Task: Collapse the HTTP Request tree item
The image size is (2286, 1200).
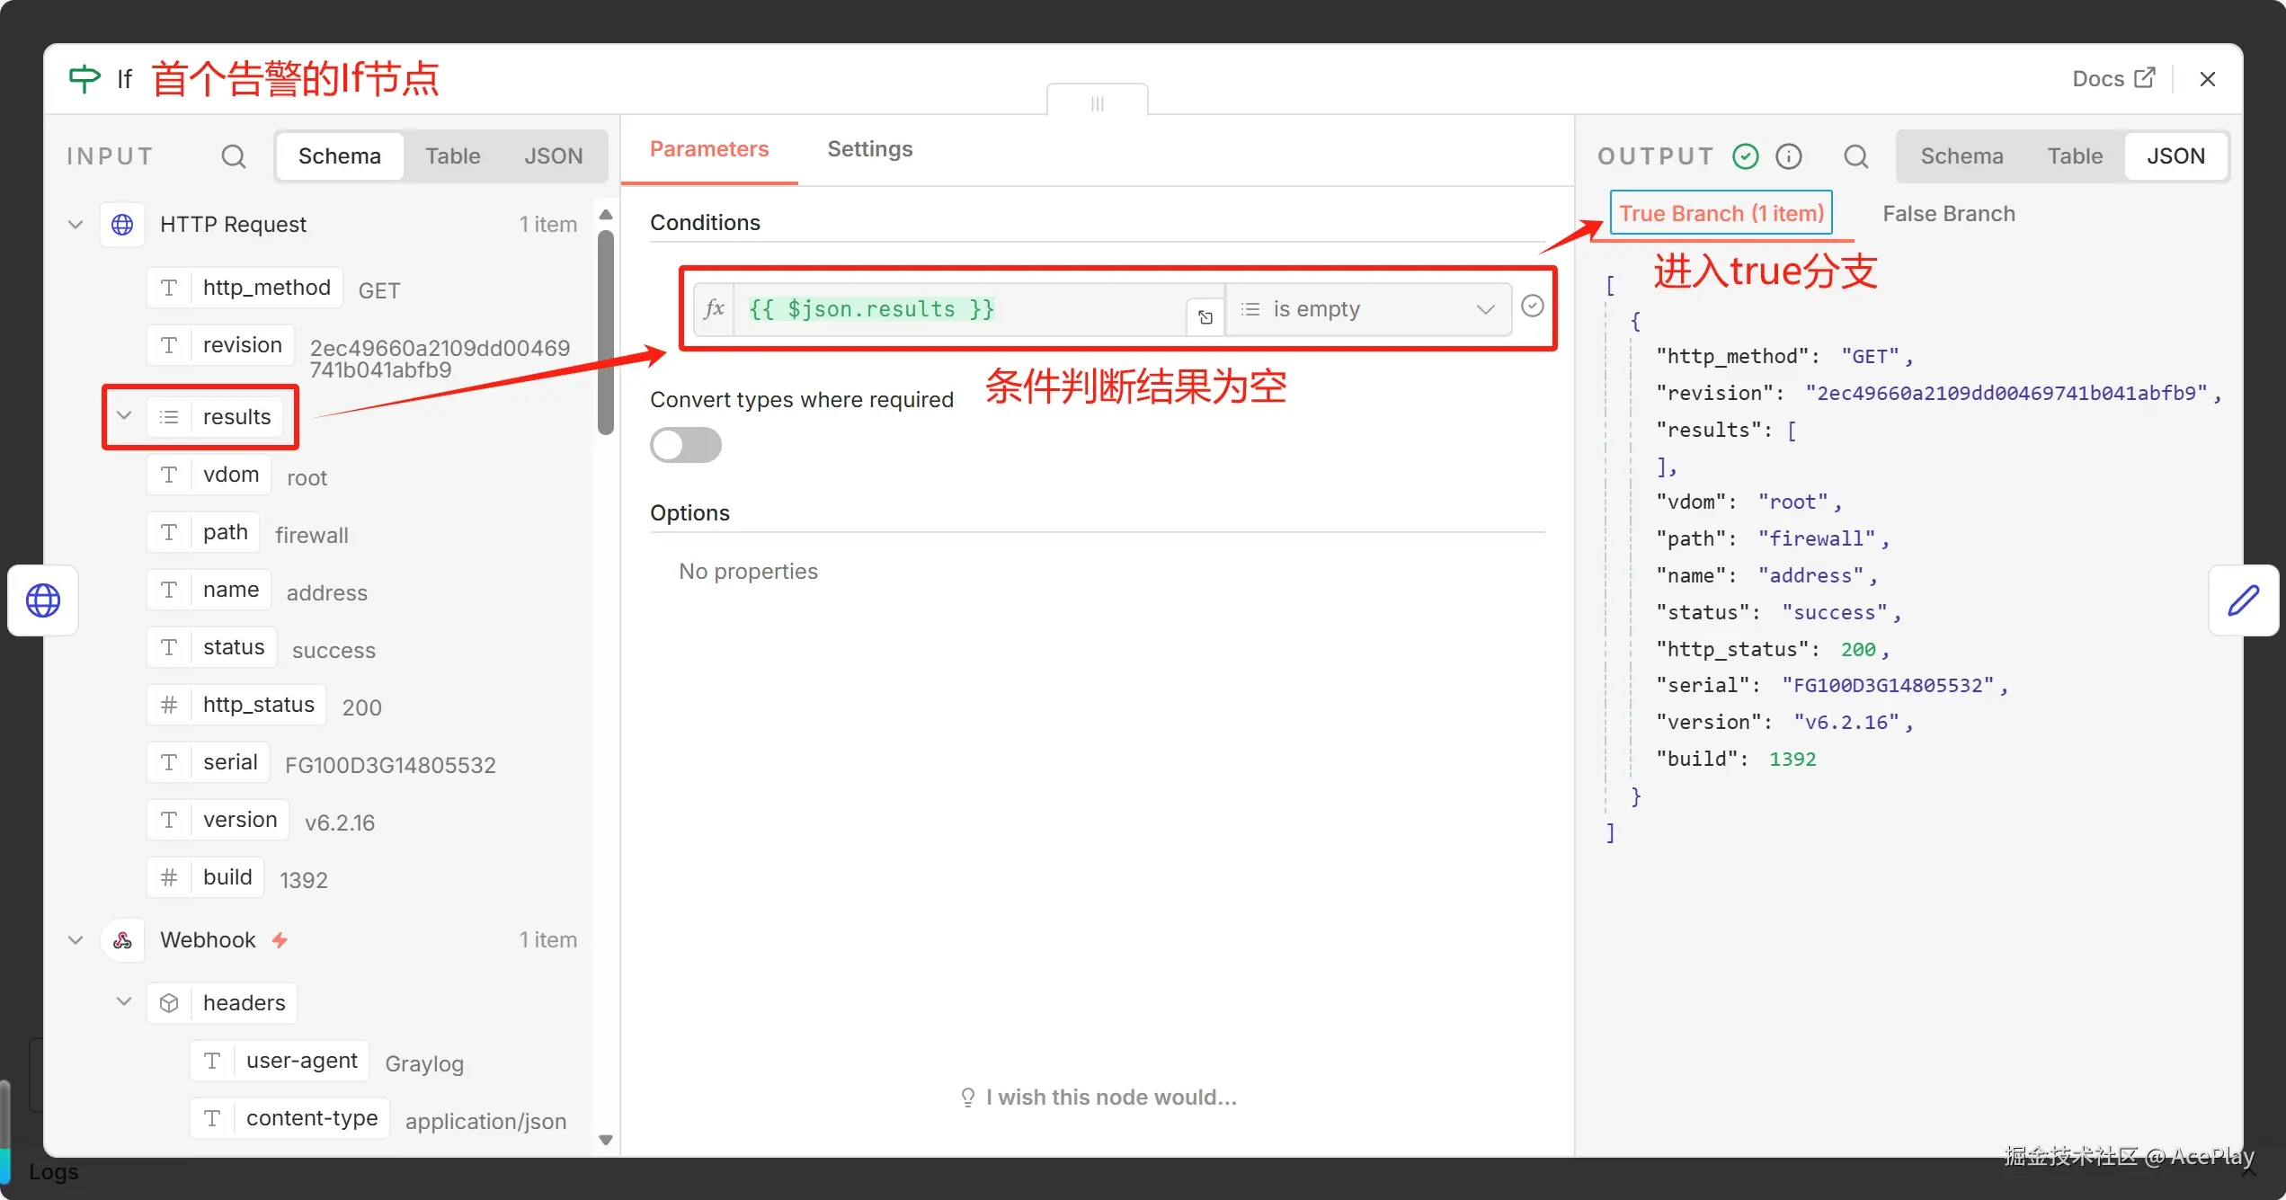Action: (75, 224)
